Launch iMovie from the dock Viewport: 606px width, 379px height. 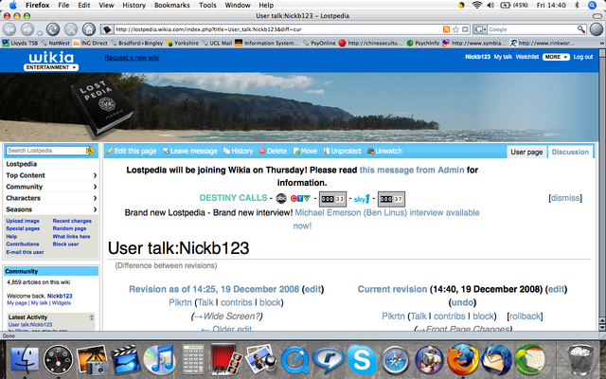tap(126, 360)
